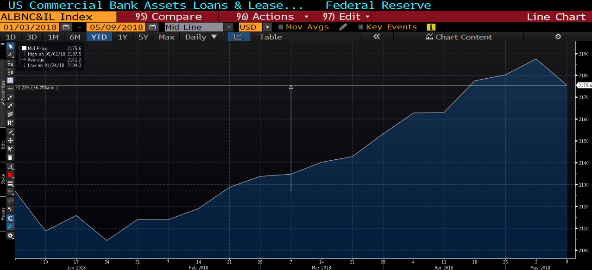Switch to the 1Y range tab
The width and height of the screenshot is (592, 270).
click(122, 37)
